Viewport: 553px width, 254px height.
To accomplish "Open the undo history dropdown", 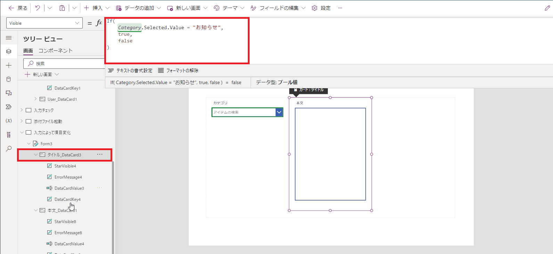I will coord(49,8).
